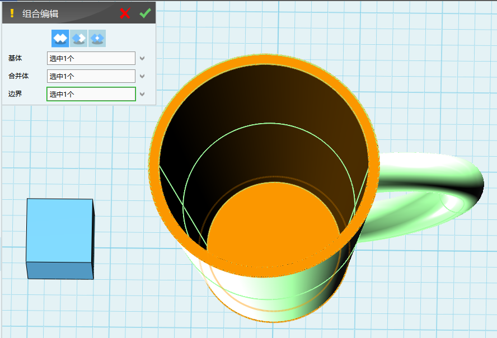
Task: Cancel the 组合编辑 dialog with red X
Action: (x=125, y=13)
